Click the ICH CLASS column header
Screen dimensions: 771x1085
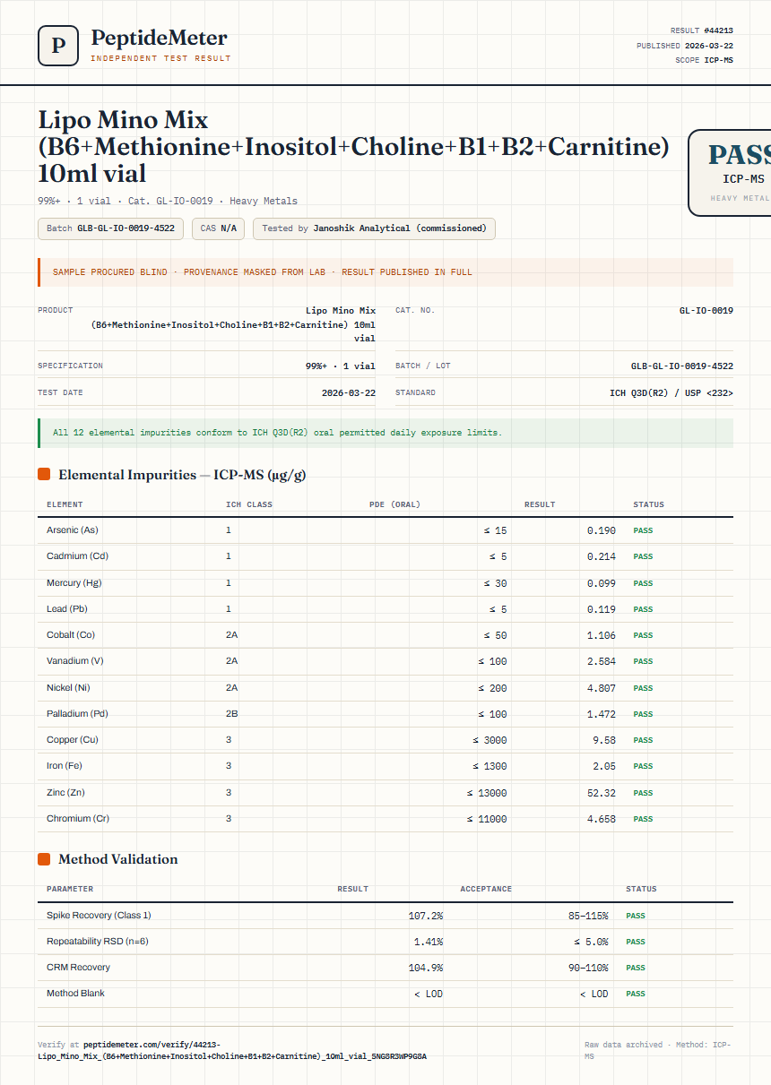pos(249,504)
